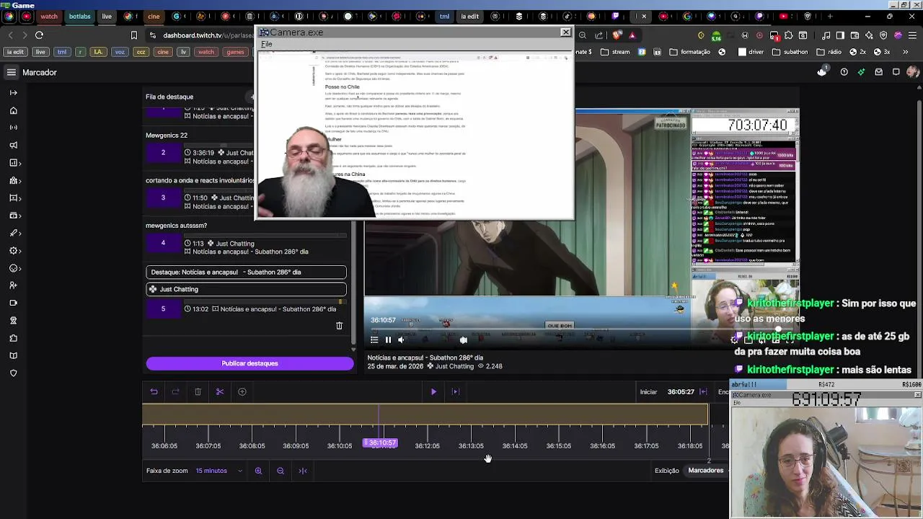Open File menu in Camera.exe window

(x=267, y=44)
